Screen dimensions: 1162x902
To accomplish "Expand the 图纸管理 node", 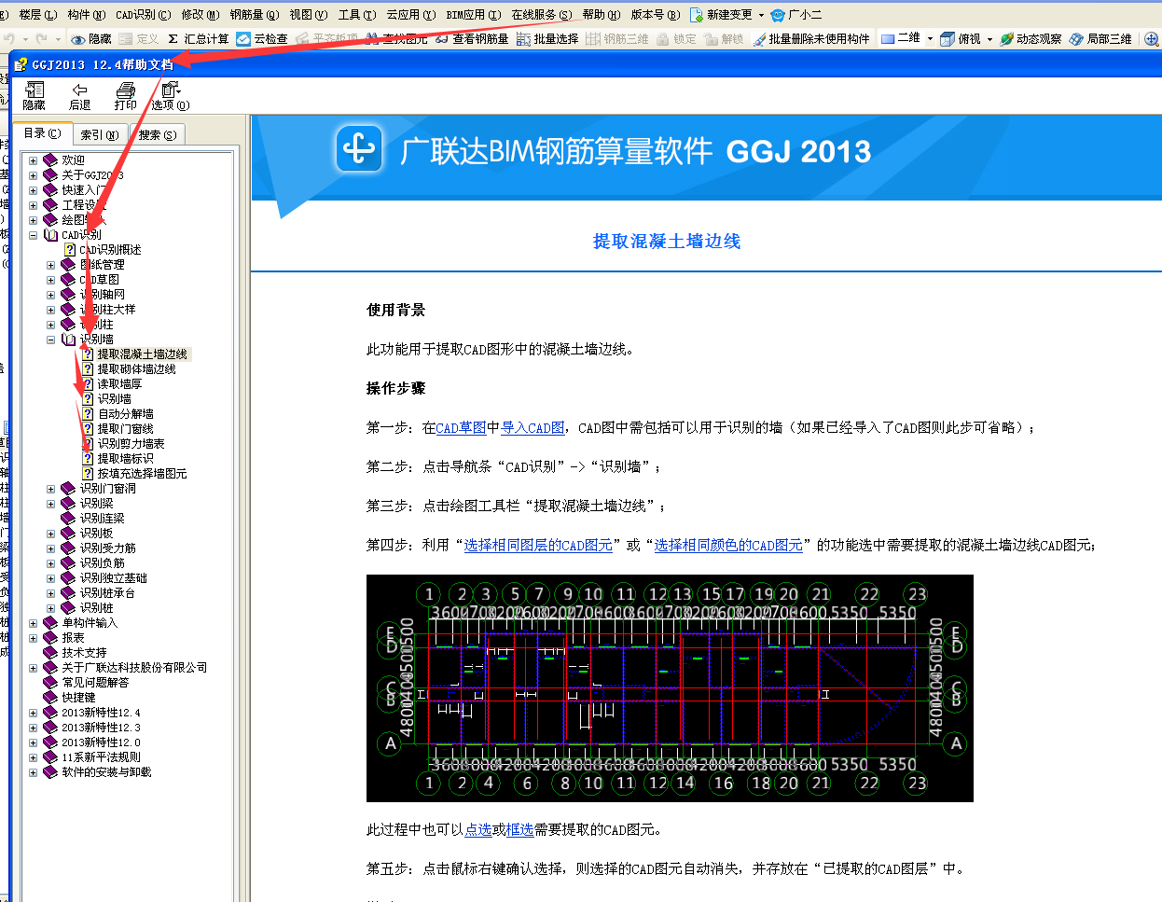I will (x=51, y=265).
